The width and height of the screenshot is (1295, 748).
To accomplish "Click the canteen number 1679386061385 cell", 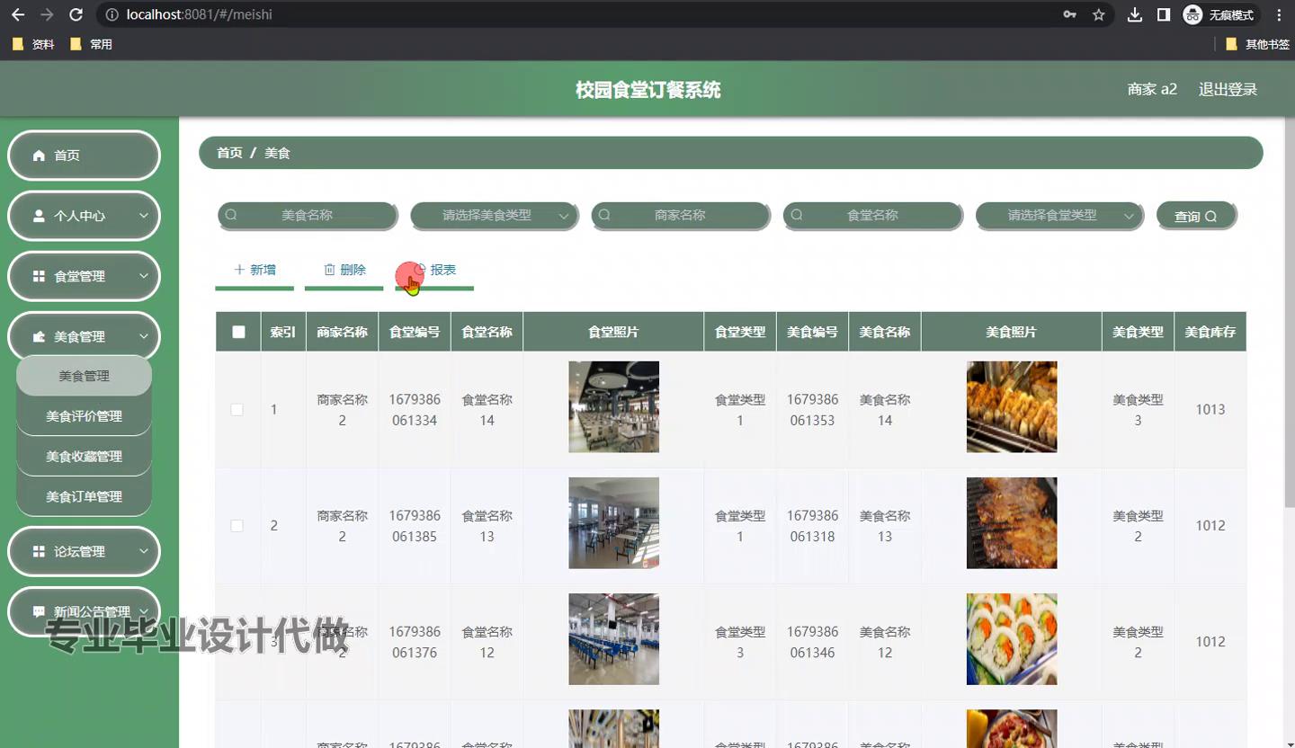I will coord(415,526).
